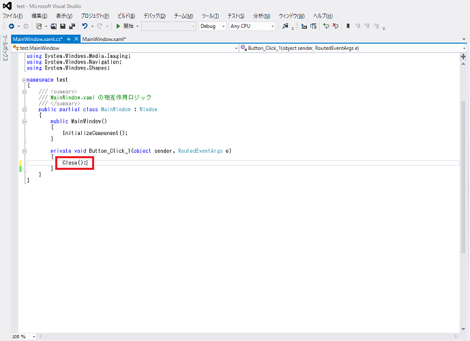Place the cursor on the InitializeComponent(); line
The image size is (470, 341).
point(95,133)
